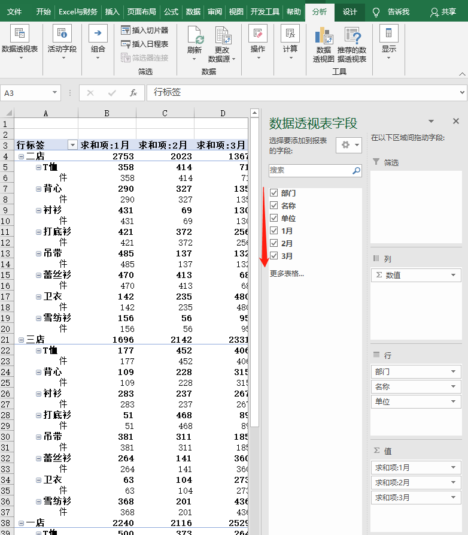Click the field search input box
Screen dimensions: 468x535
tap(310, 170)
